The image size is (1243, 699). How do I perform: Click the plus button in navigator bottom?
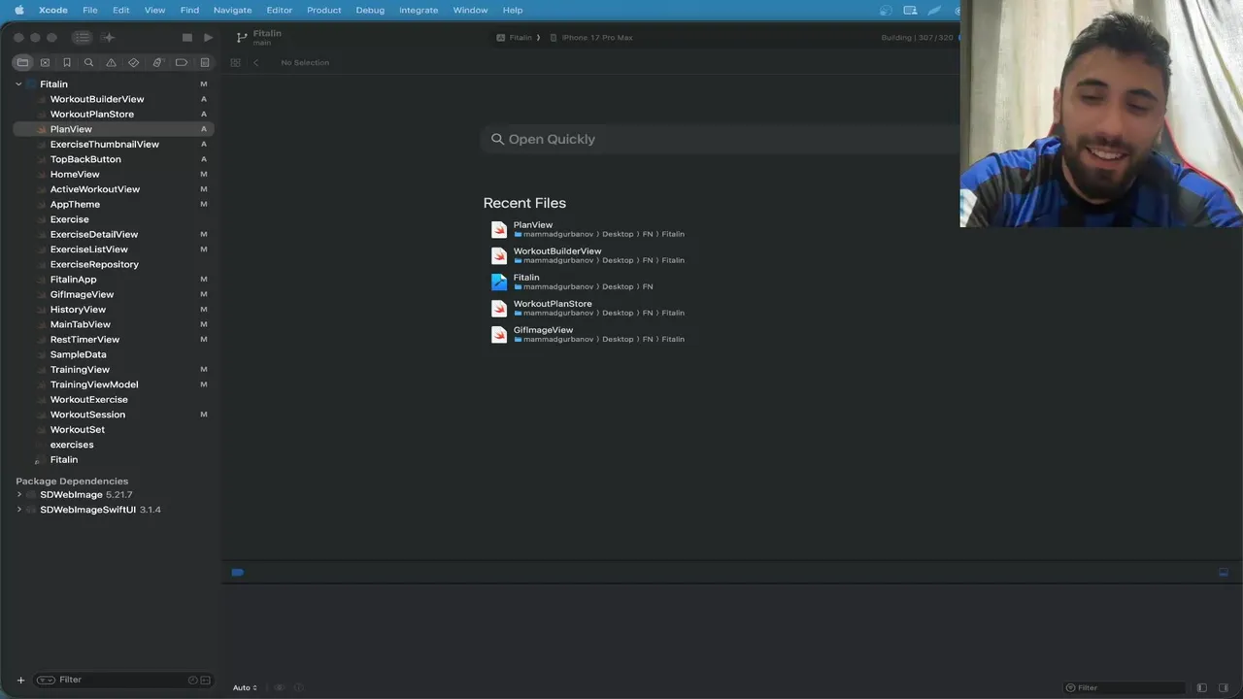point(20,680)
